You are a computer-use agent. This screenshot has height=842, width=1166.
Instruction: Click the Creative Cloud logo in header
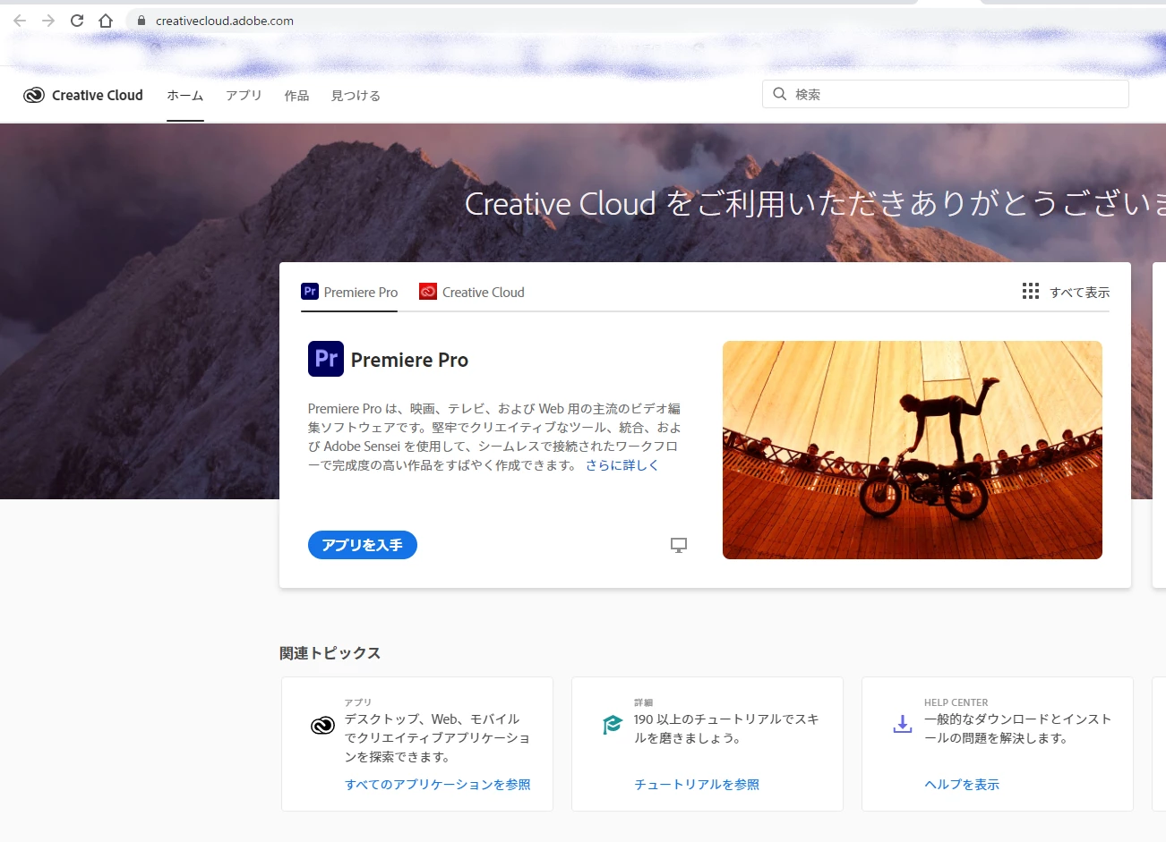click(83, 95)
